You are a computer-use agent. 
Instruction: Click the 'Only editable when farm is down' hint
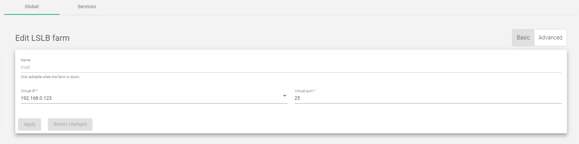50,77
